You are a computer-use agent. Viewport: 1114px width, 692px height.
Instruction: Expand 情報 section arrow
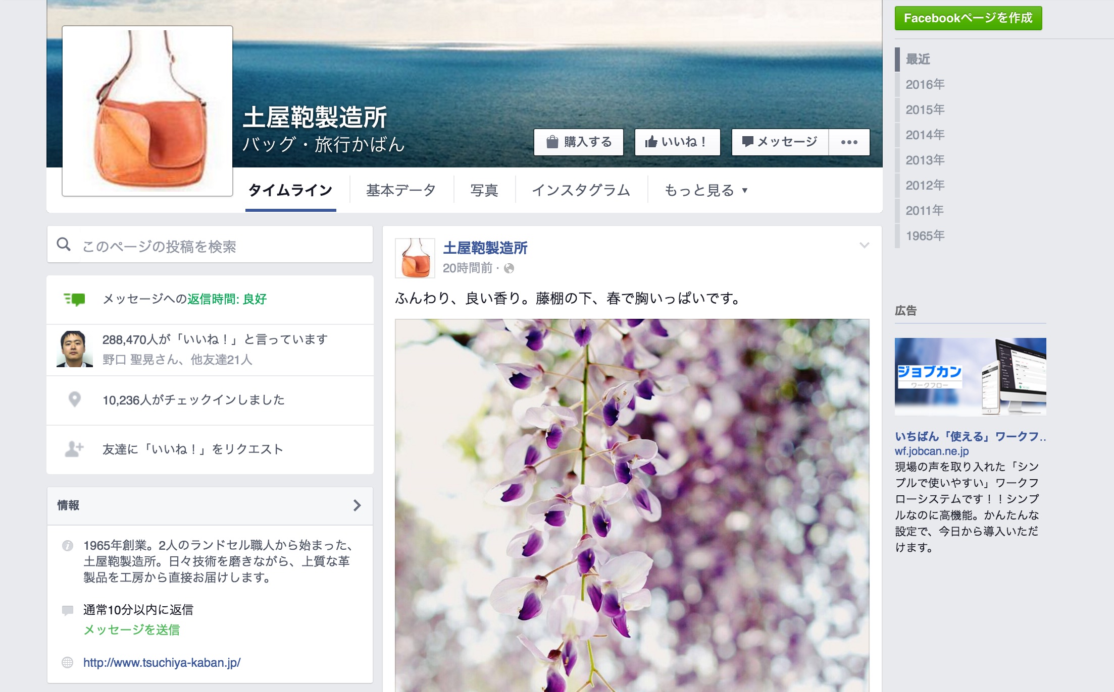pos(357,505)
